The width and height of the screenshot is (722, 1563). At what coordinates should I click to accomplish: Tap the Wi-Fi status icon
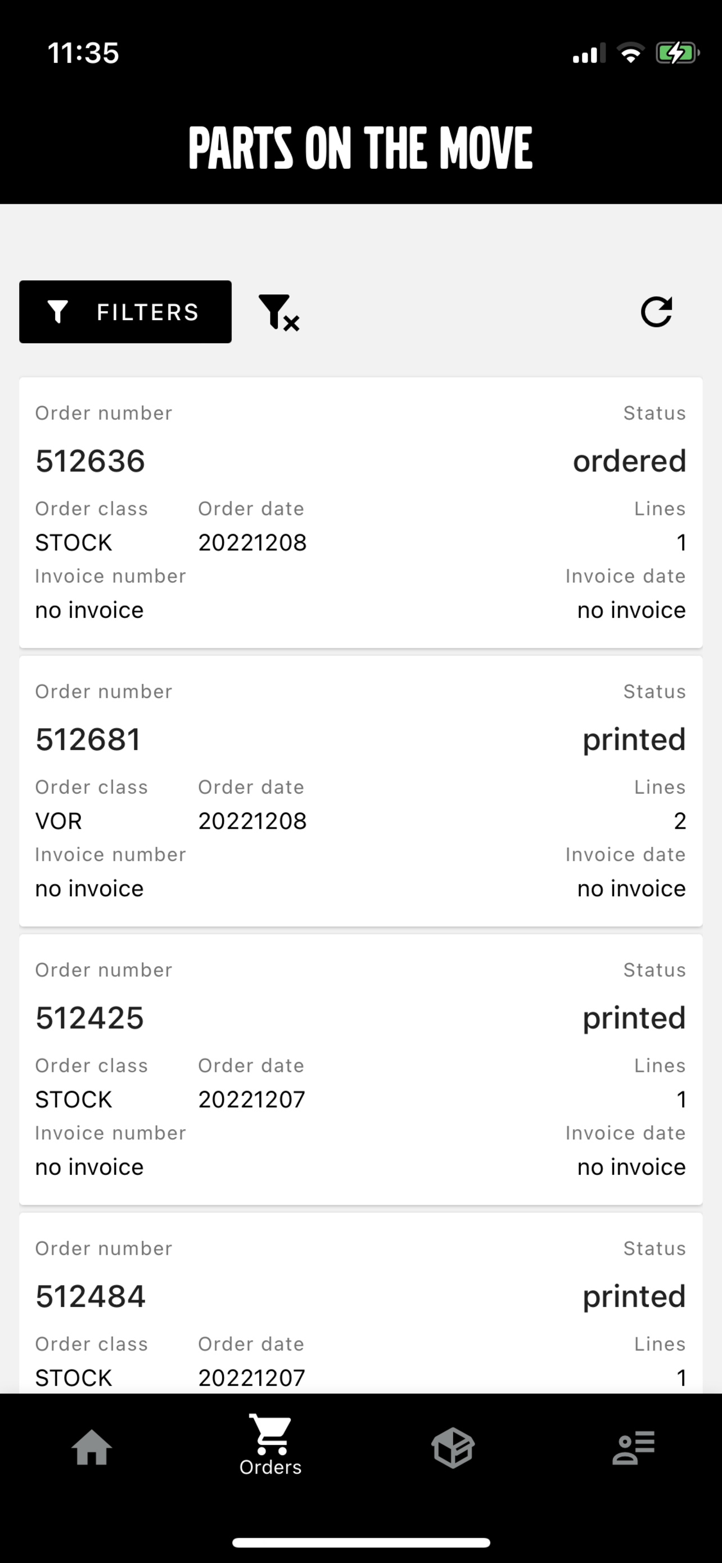click(630, 53)
